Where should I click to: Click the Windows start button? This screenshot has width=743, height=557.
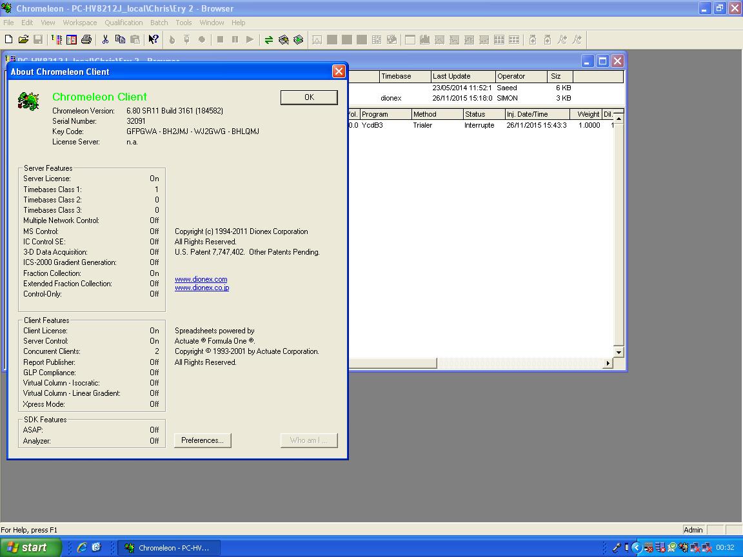[x=30, y=547]
